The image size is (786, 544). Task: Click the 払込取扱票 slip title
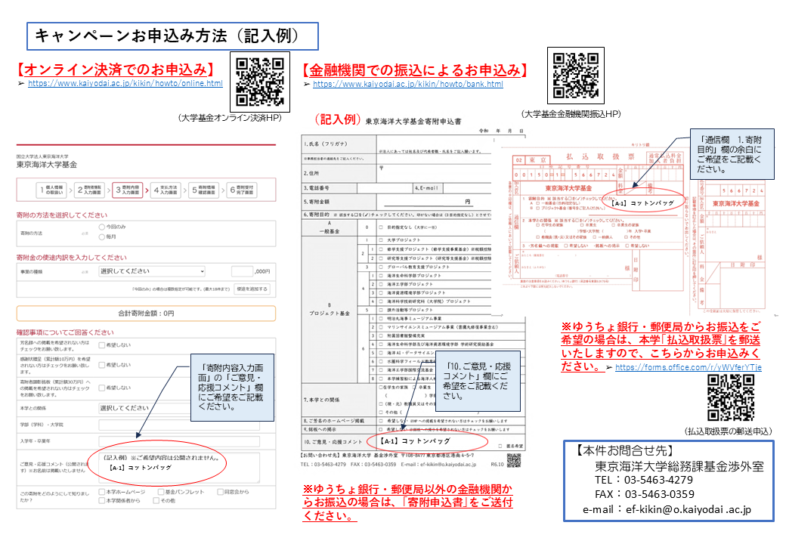point(601,157)
